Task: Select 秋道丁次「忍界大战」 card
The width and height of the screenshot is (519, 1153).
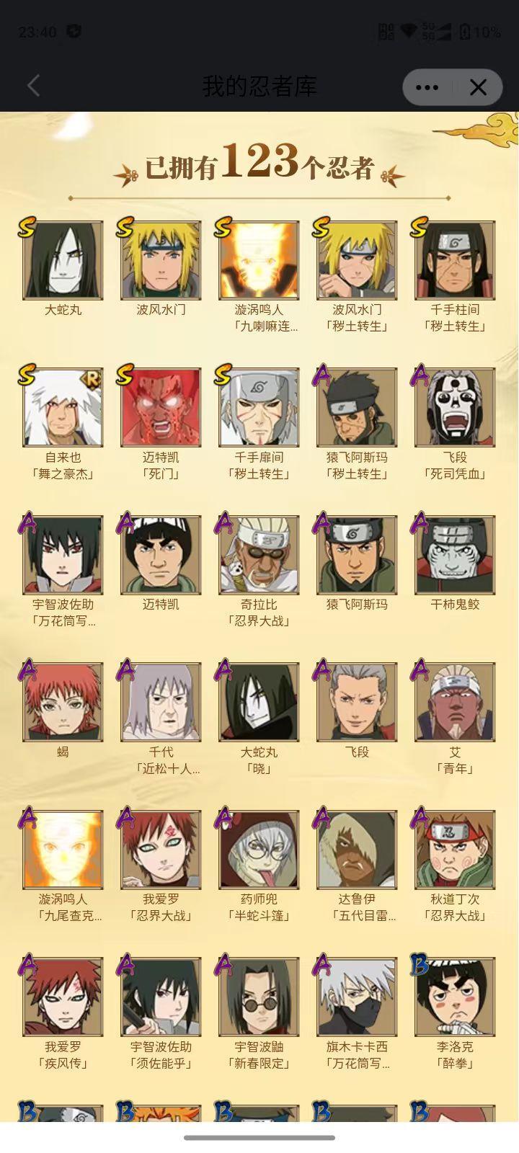Action: (x=455, y=850)
